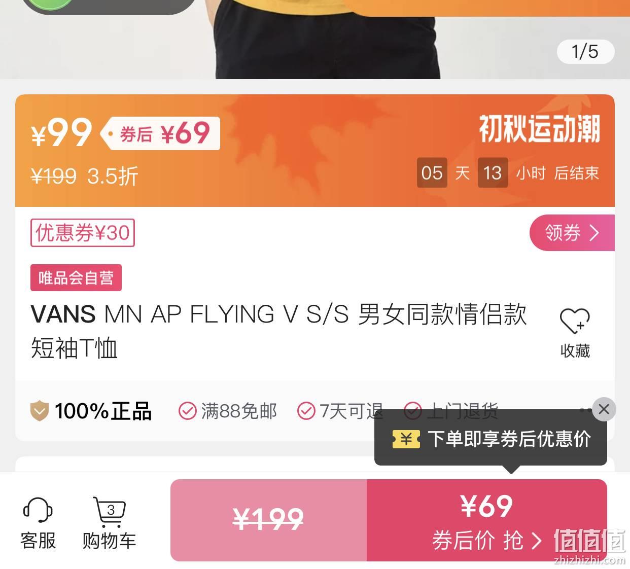Close the coupon price tooltip
The width and height of the screenshot is (630, 569).
click(604, 409)
